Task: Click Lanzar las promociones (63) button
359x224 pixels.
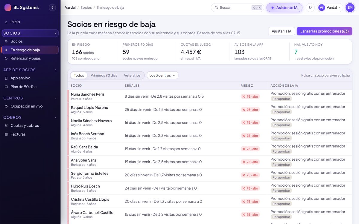Action: [324, 31]
